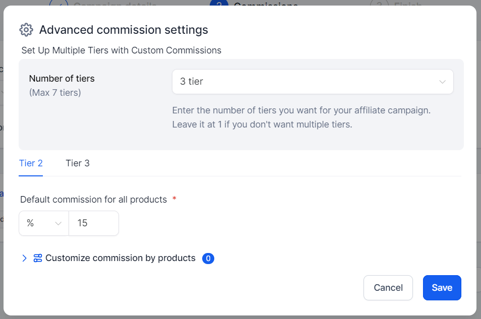This screenshot has width=481, height=319.
Task: Click the down arrow next to % symbol
Action: (x=58, y=223)
